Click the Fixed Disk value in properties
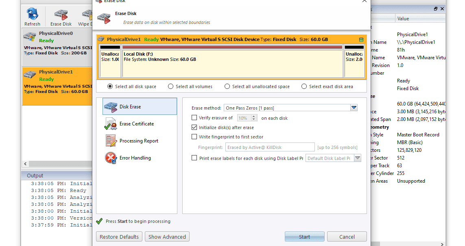This screenshot has width=465, height=246. 408,88
